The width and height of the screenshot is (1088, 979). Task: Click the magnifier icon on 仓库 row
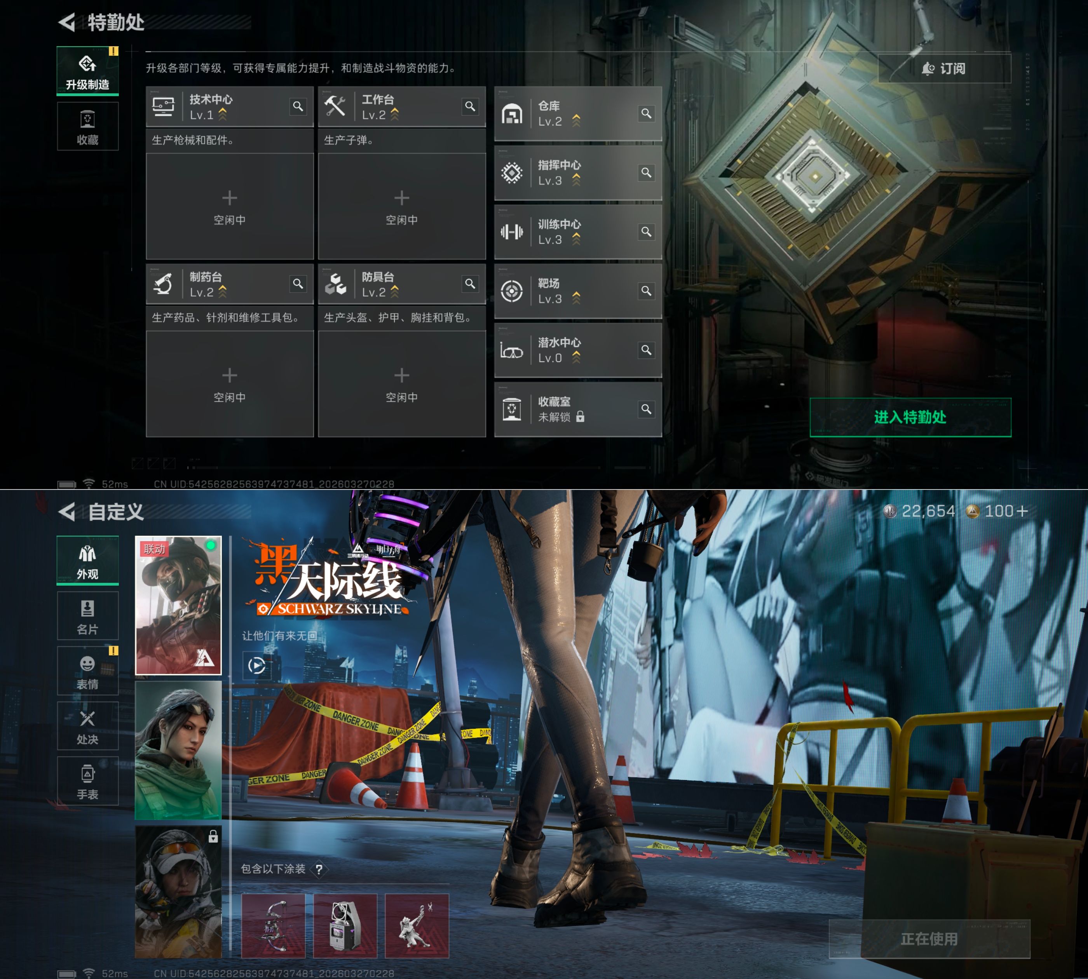pos(646,113)
